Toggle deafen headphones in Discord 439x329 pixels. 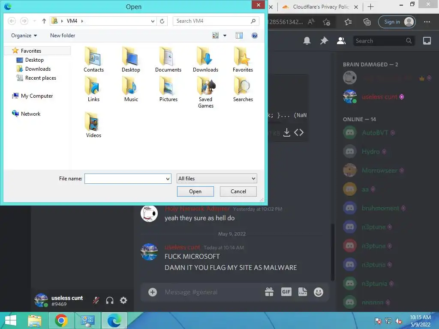pyautogui.click(x=110, y=300)
